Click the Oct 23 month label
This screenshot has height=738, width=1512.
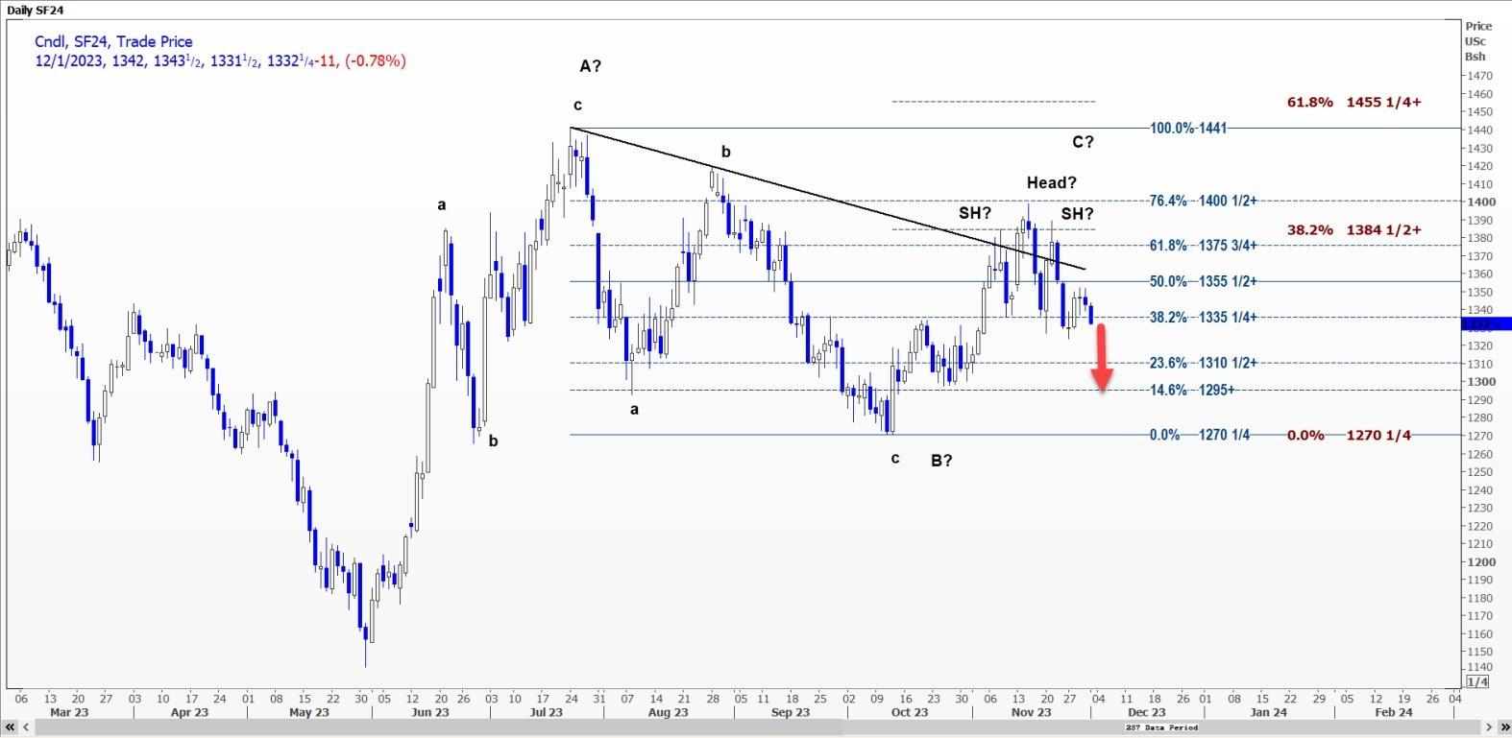click(910, 712)
